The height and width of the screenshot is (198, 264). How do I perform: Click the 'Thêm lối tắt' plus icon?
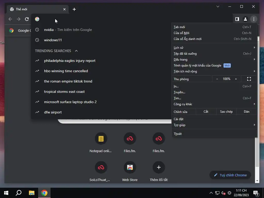[x=159, y=167]
